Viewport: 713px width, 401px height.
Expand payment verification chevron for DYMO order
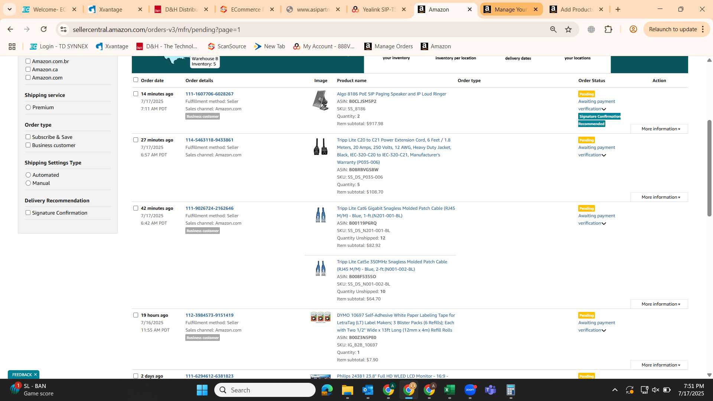click(x=604, y=330)
